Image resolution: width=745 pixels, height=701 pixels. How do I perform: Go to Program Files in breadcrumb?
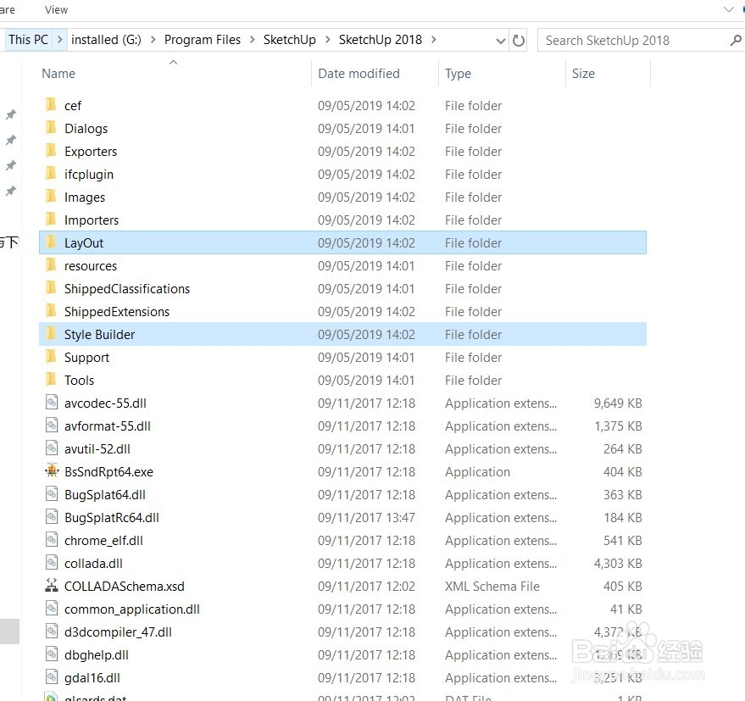tap(203, 40)
